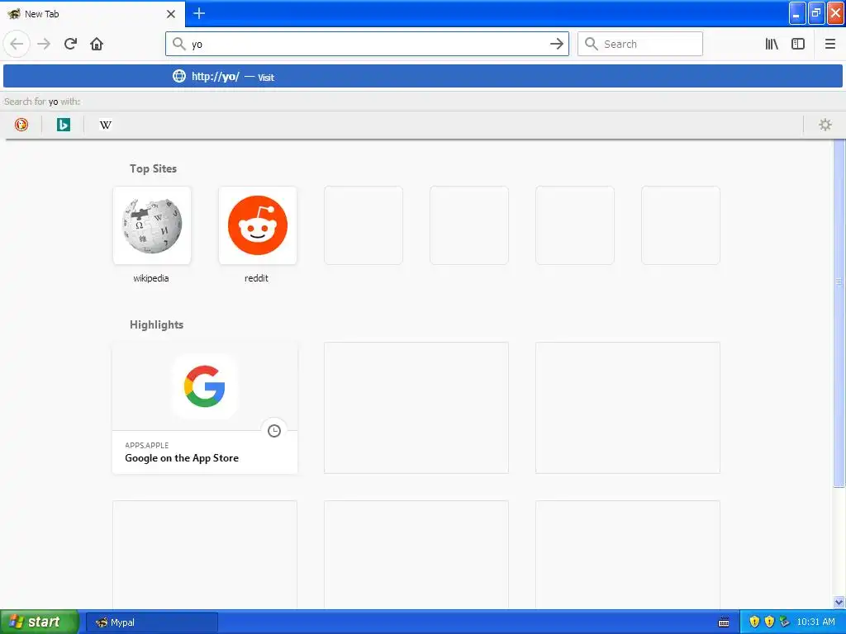This screenshot has height=634, width=846.
Task: Click the address bar containing yo
Action: (x=367, y=44)
